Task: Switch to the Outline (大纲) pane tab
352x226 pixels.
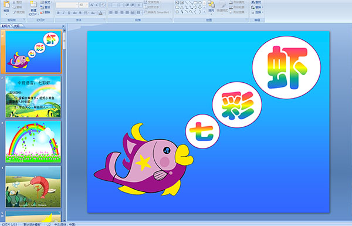Action: pos(16,26)
